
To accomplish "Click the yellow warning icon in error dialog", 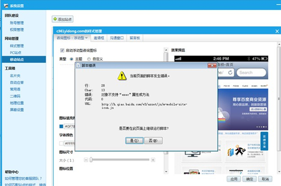I will [122, 76].
